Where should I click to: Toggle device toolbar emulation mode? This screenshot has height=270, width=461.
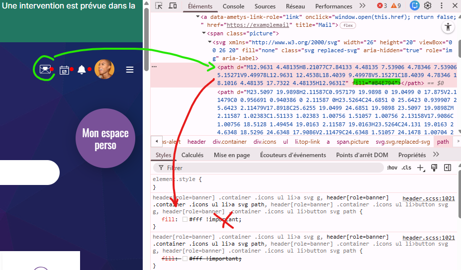coord(173,6)
